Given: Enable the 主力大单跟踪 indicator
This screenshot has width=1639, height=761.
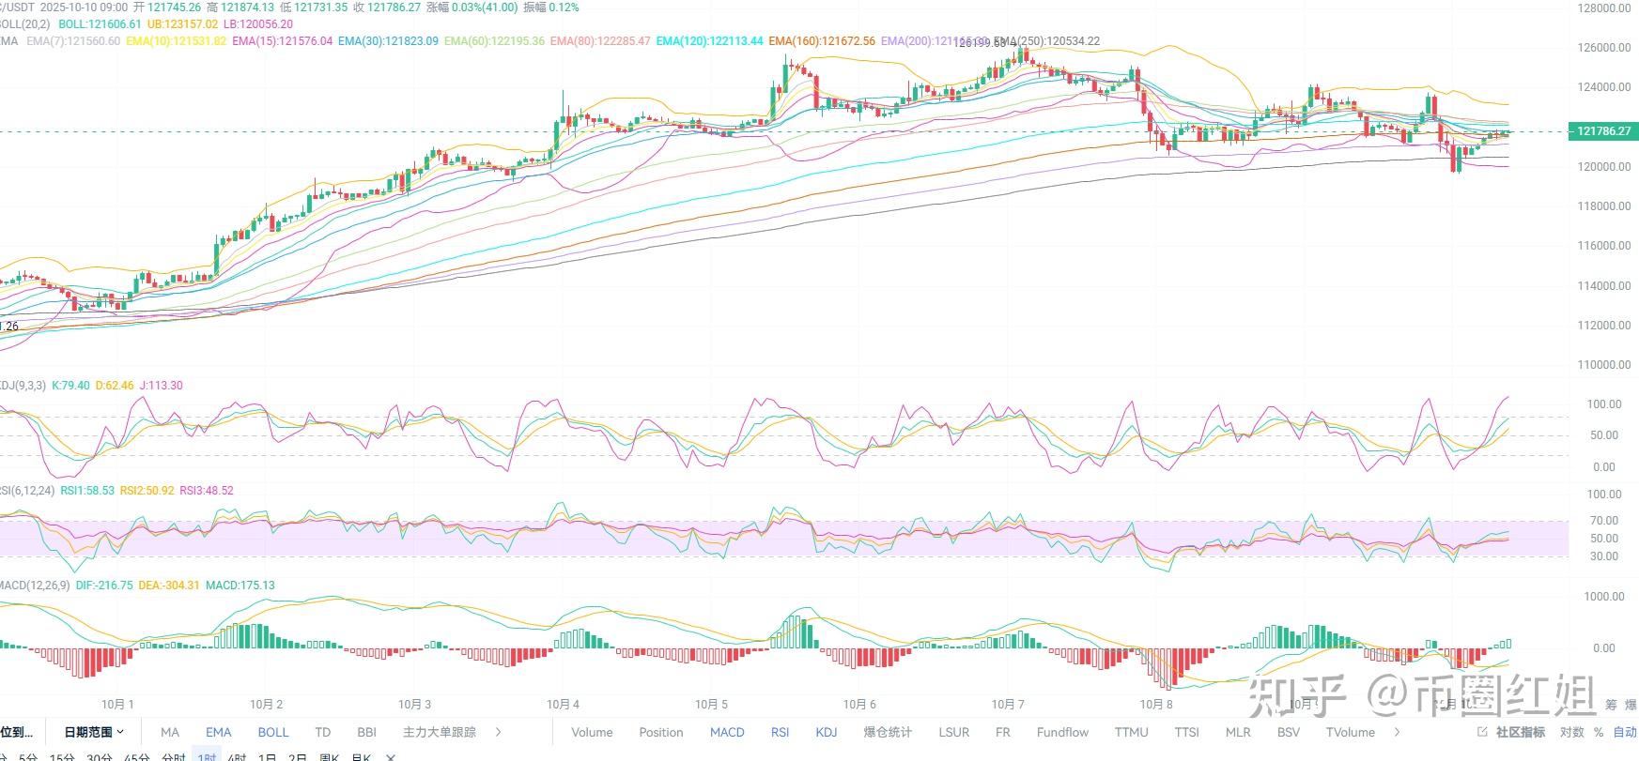Looking at the screenshot, I should click(439, 732).
